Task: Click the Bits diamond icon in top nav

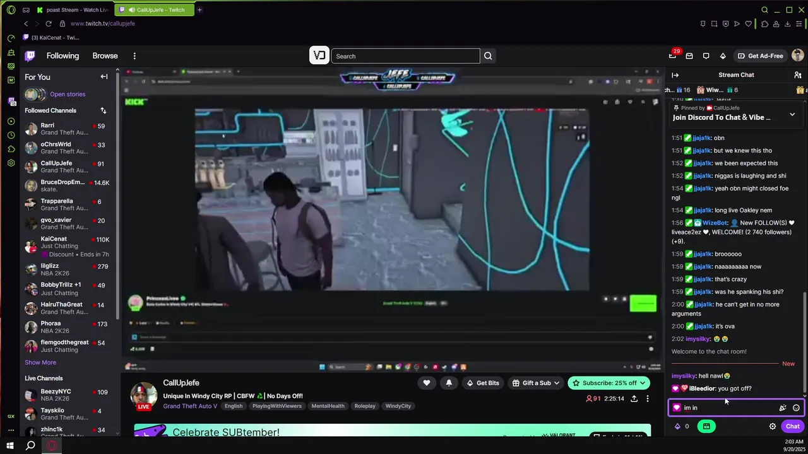Action: (723, 56)
